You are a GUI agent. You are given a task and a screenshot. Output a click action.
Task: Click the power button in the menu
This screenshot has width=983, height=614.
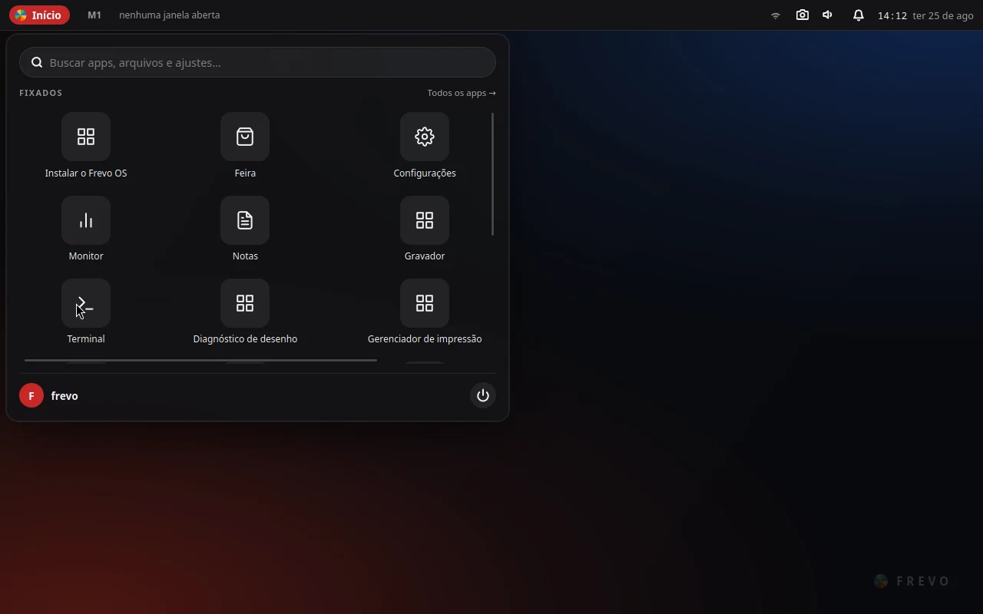coord(483,396)
